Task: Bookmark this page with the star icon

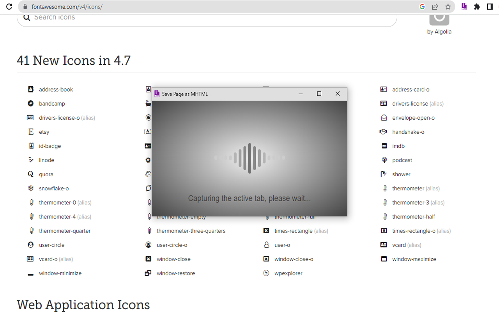Action: (x=448, y=7)
